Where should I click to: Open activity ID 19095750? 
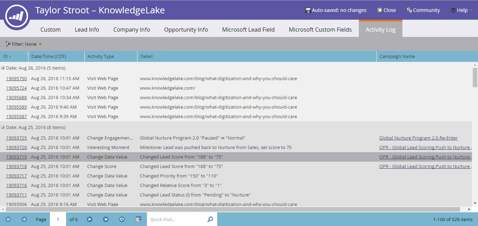17,78
